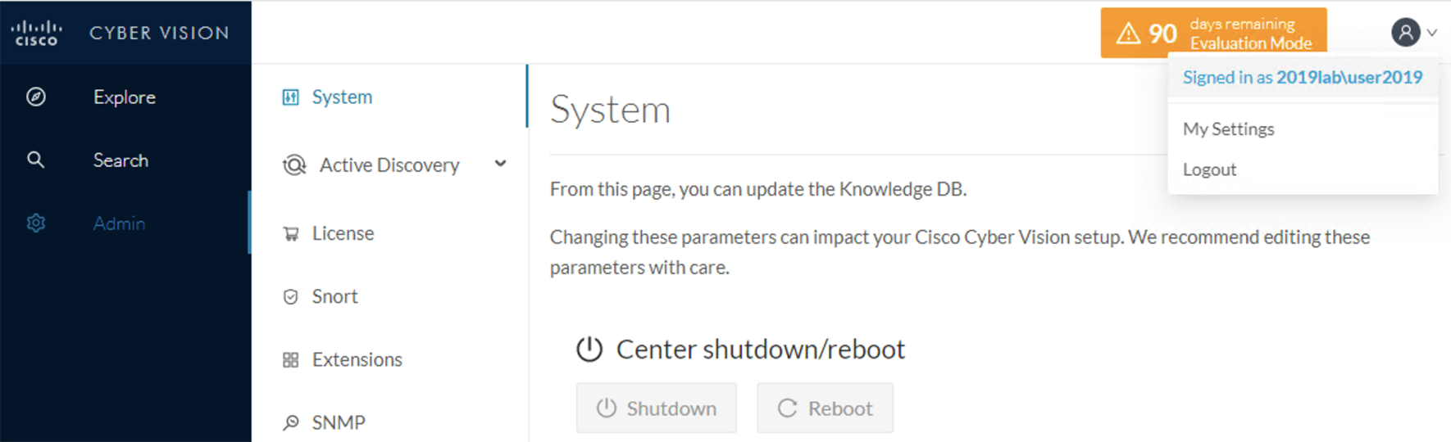Choose Logout from the user menu
The height and width of the screenshot is (442, 1451).
click(1209, 169)
